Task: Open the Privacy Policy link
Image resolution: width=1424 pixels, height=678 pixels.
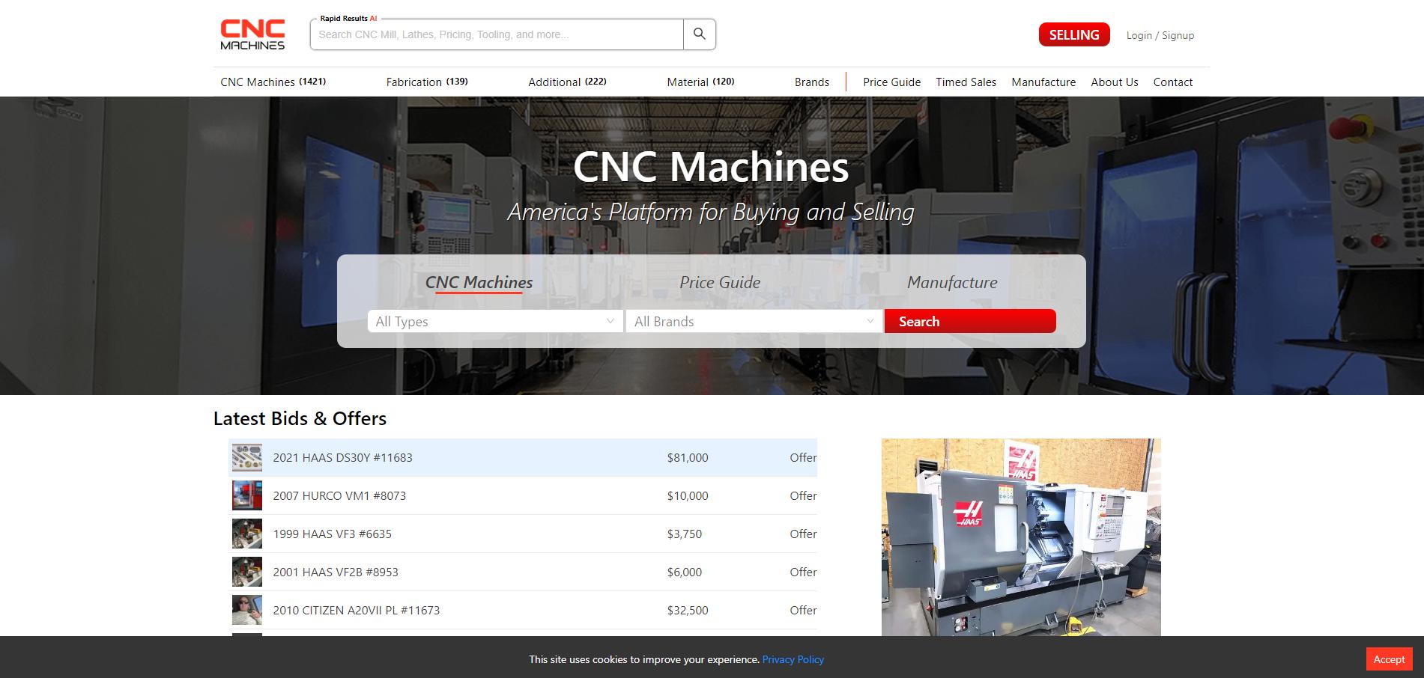Action: tap(793, 659)
